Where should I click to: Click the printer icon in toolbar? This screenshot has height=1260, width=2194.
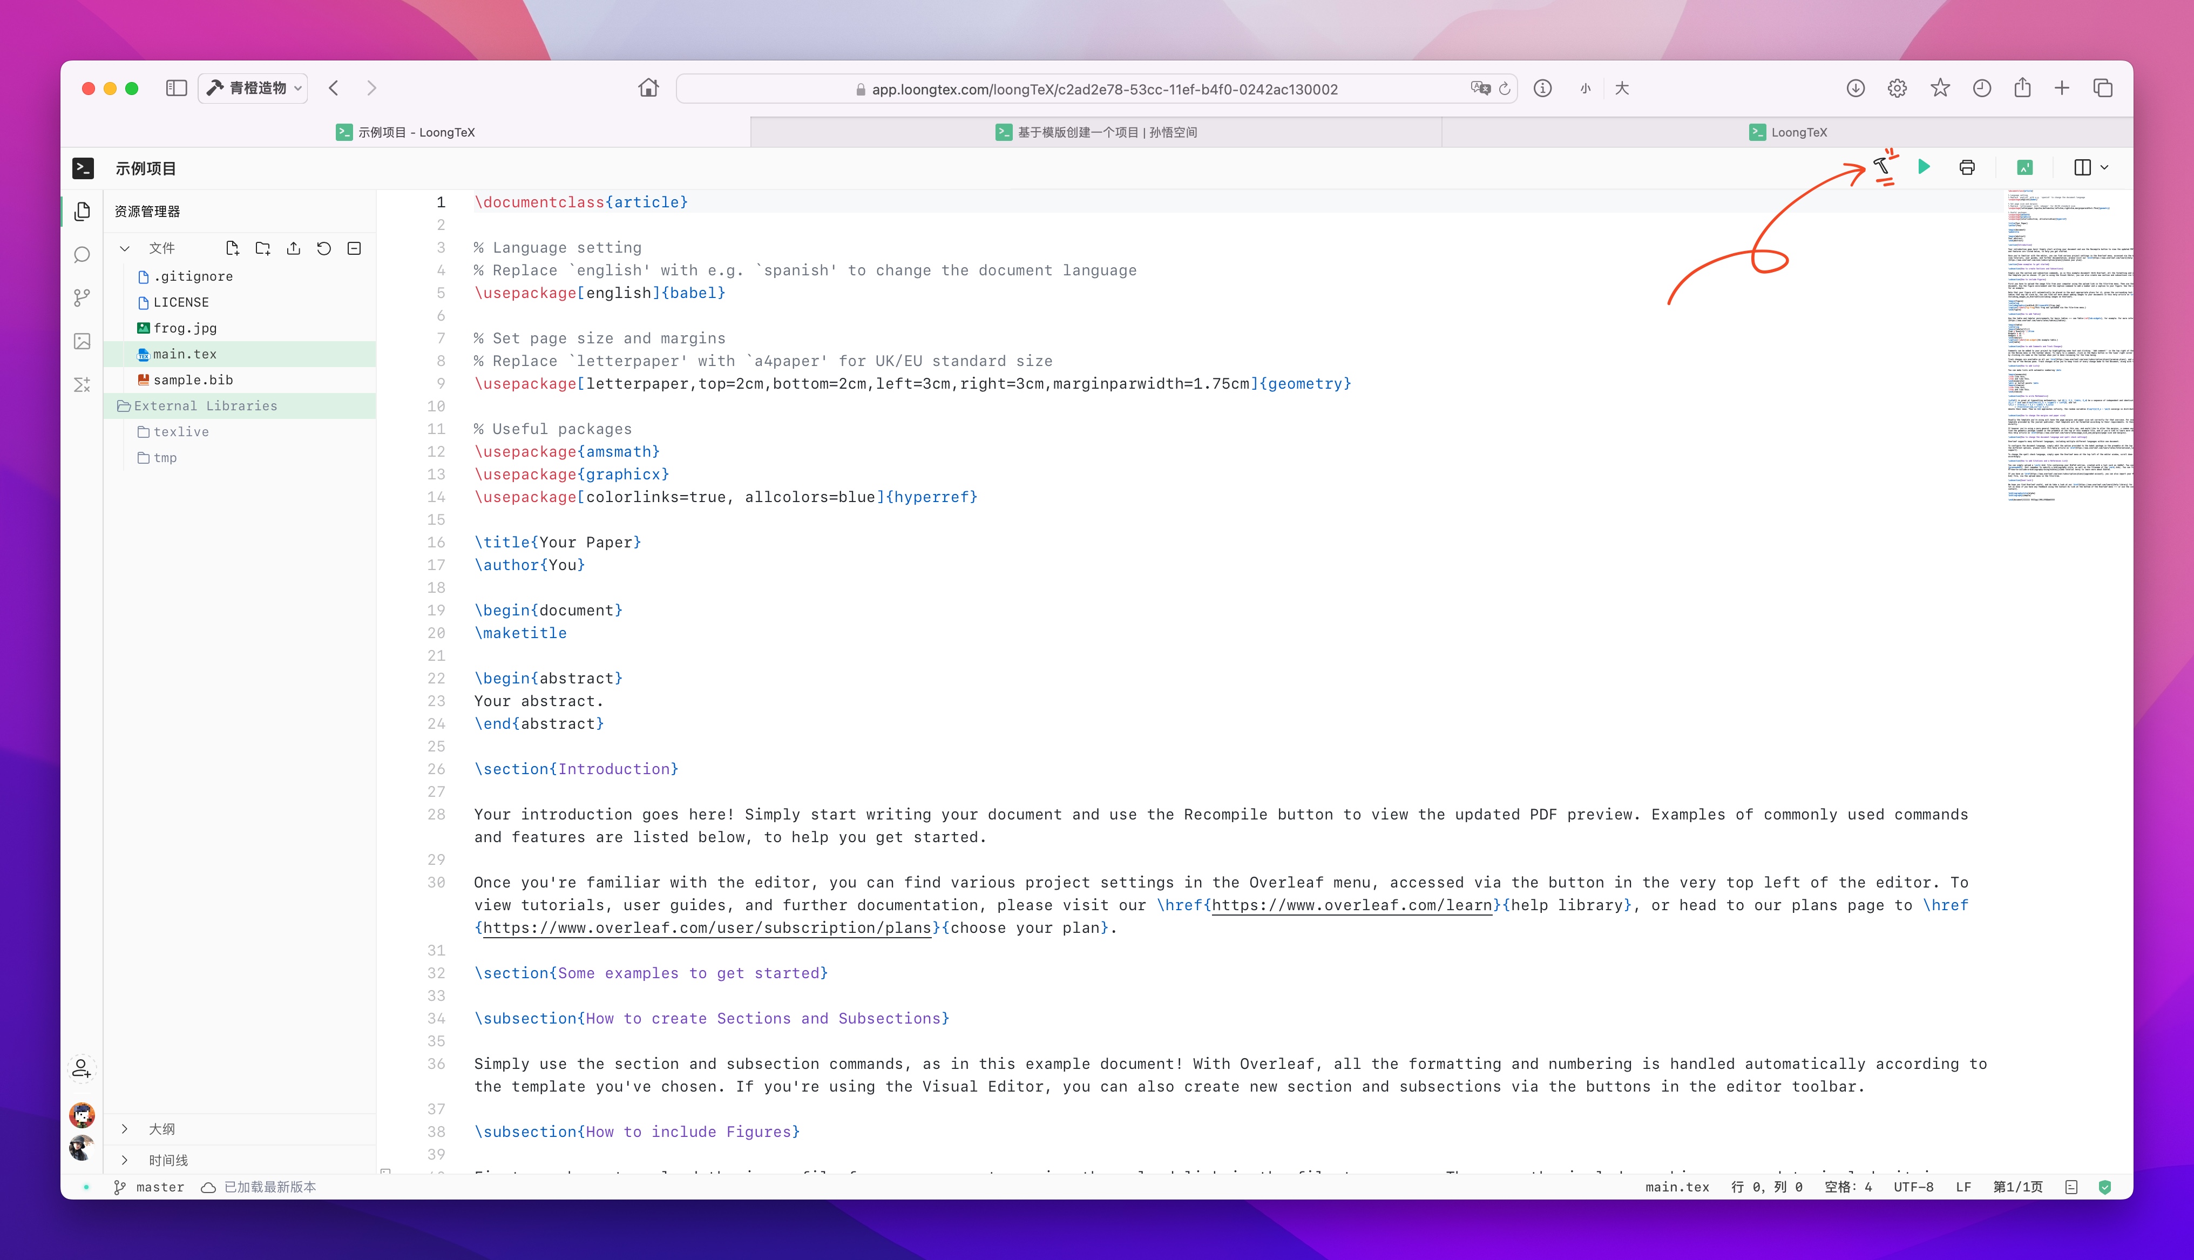click(x=1967, y=167)
